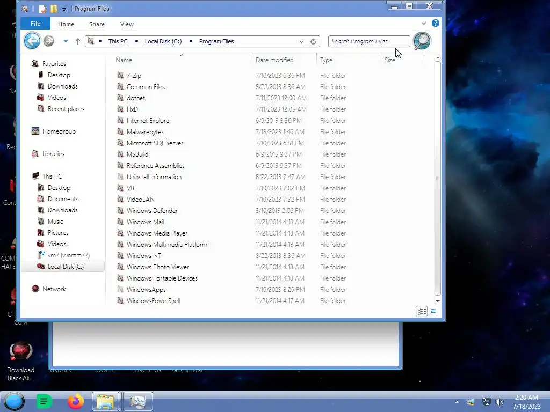Select the Reference Assemblies folder
The height and width of the screenshot is (412, 550).
coord(155,165)
